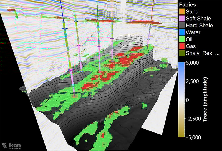Select the Gas legend label text
The image size is (222, 151).
pyautogui.click(x=191, y=46)
